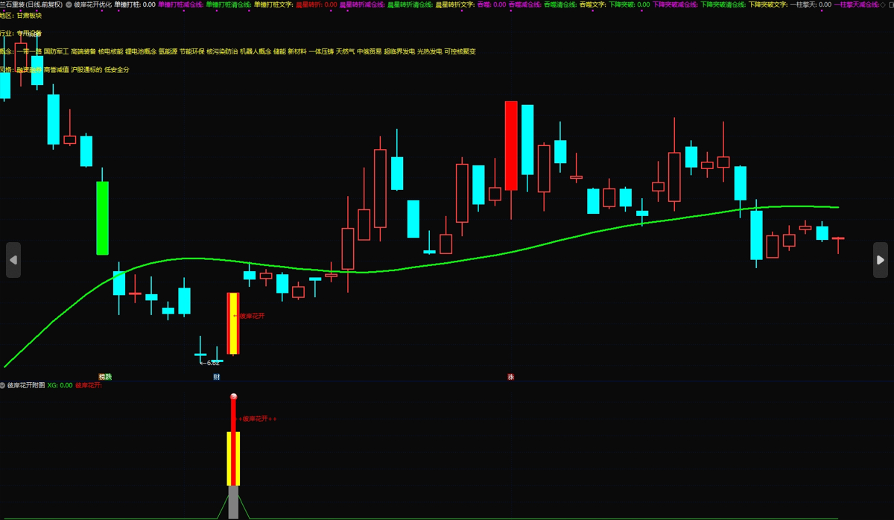
Task: Select the 下降突破减仓线 label
Action: pos(676,4)
